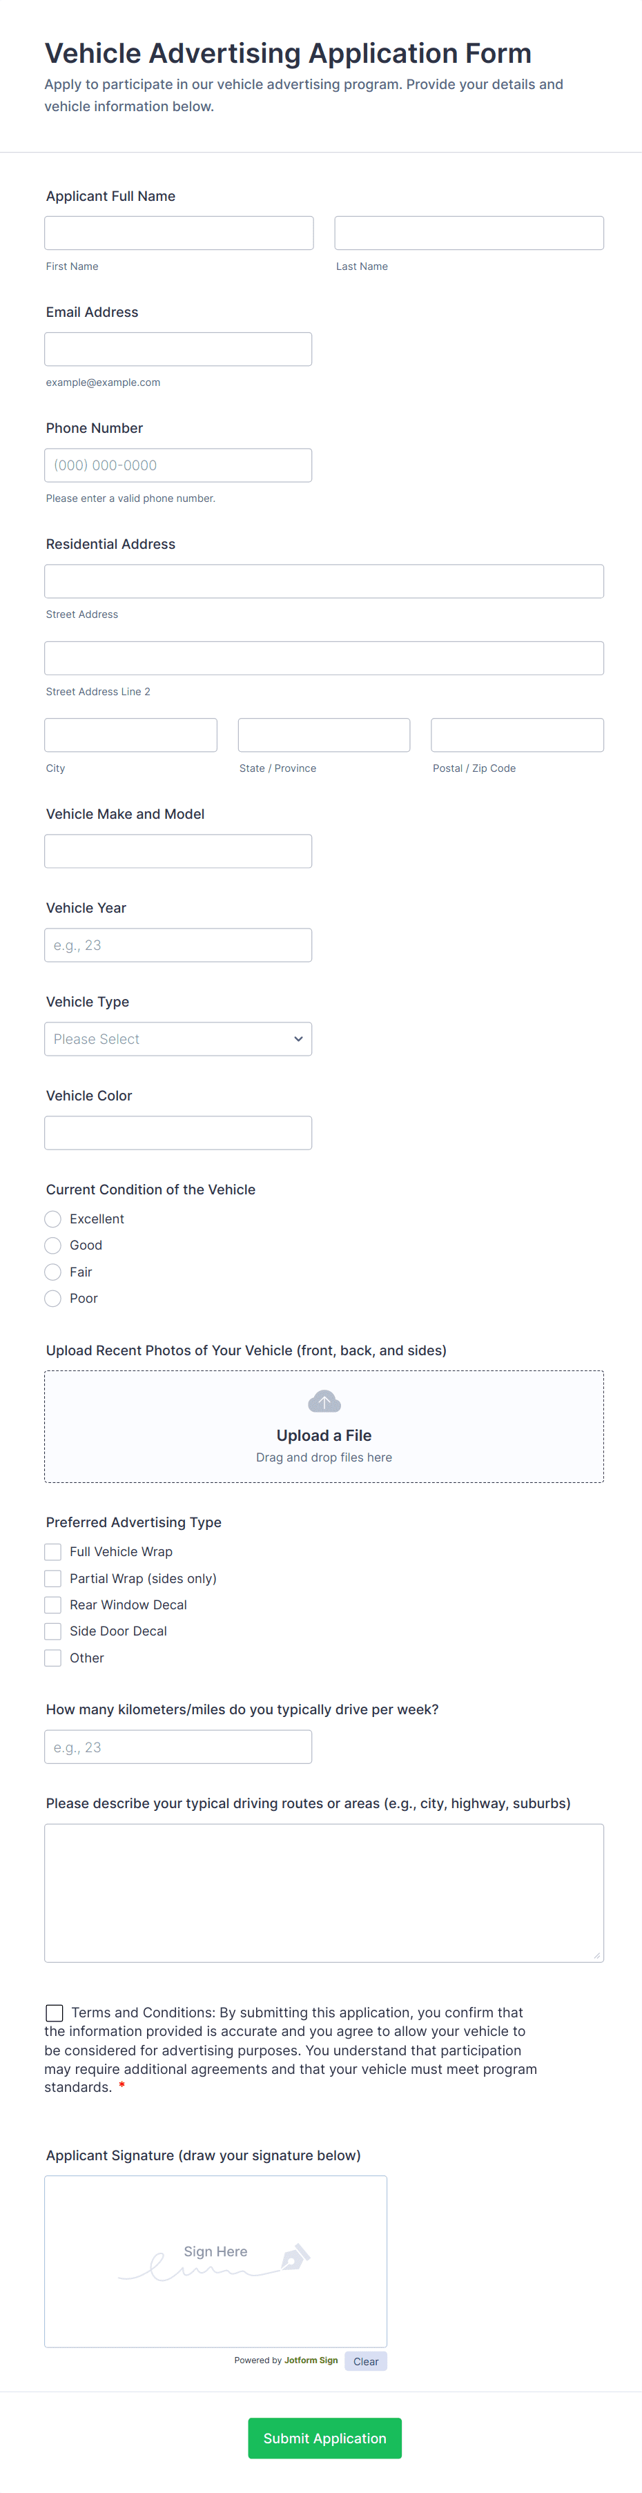Click the cloud upload icon
The image size is (642, 2493).
[x=324, y=1400]
